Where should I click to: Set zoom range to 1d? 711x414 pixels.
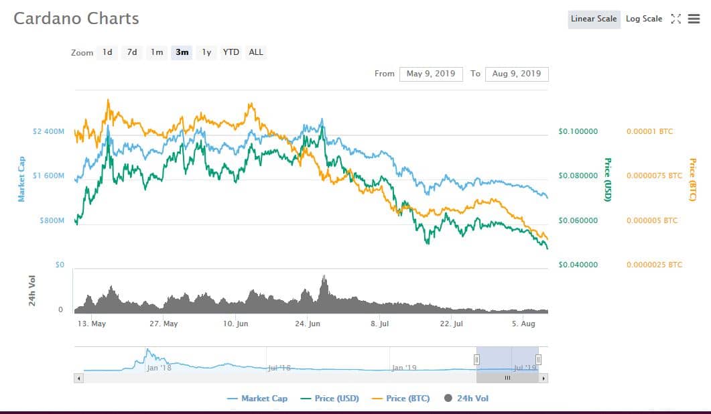(107, 52)
